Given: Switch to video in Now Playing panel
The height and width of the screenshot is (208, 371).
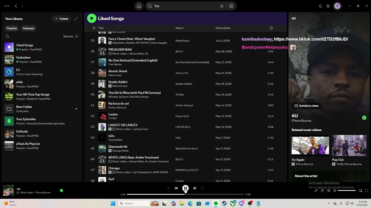Looking at the screenshot, I should pos(307,106).
